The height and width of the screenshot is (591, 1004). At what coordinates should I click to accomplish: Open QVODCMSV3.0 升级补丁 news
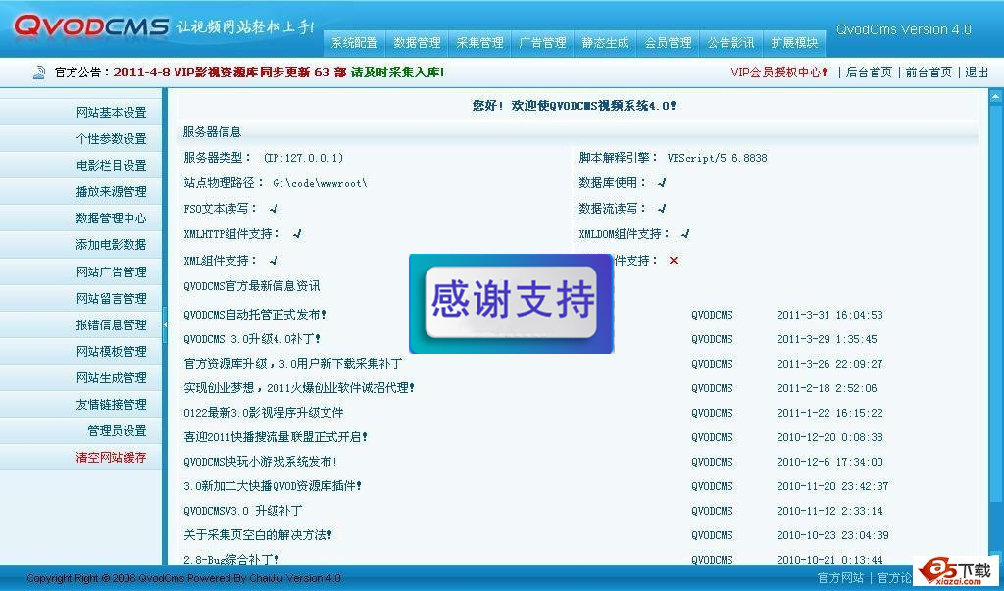tap(243, 511)
